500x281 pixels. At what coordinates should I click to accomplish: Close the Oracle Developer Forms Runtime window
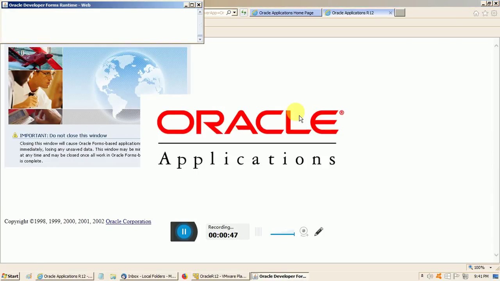[x=199, y=5]
